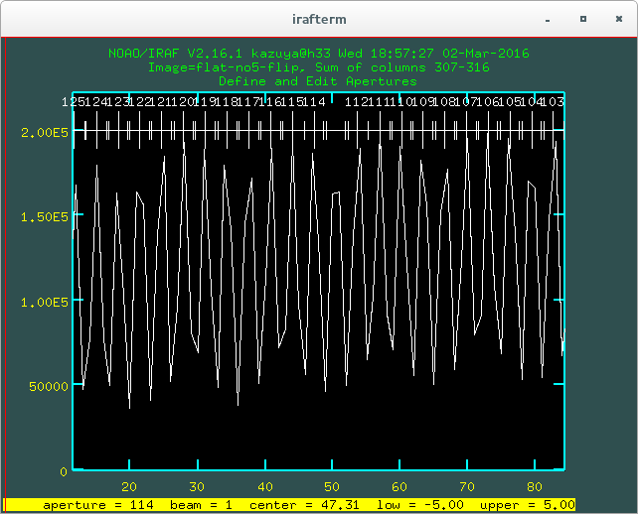
Task: Select aperture label 117
Action: [x=249, y=101]
